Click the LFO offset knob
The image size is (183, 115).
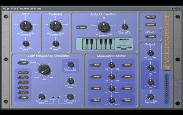click(71, 81)
